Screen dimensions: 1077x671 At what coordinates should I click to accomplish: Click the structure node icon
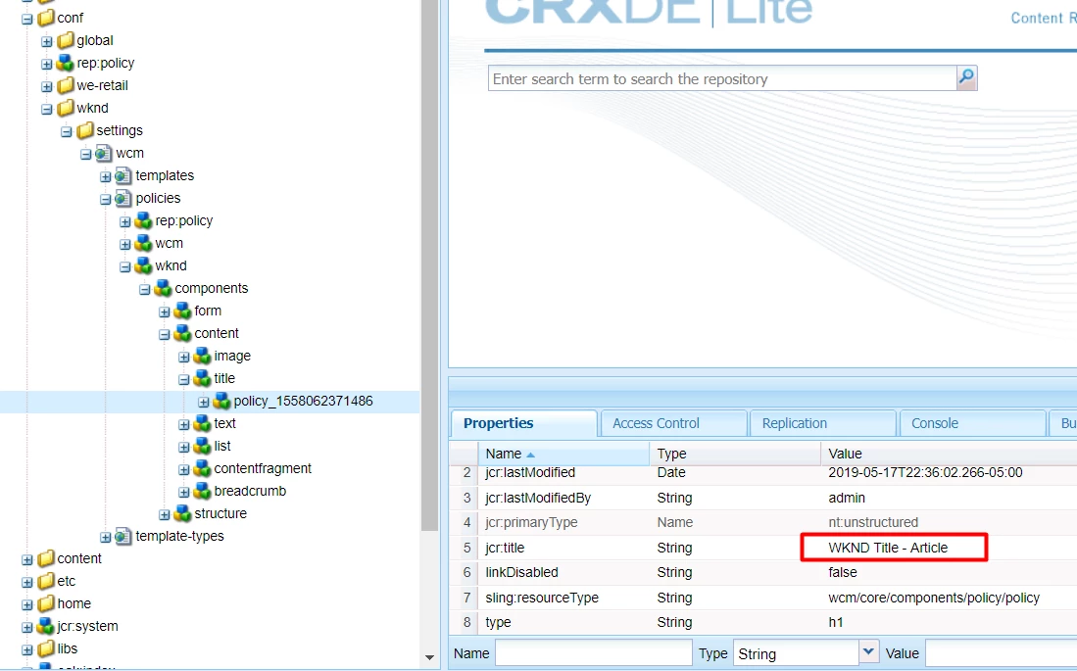182,513
